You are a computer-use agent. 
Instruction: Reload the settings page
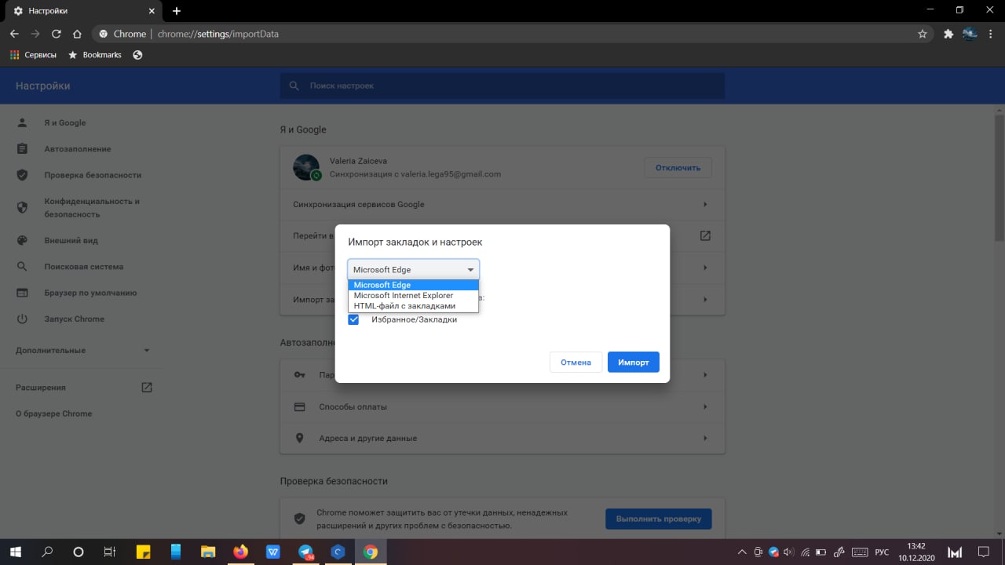57,34
